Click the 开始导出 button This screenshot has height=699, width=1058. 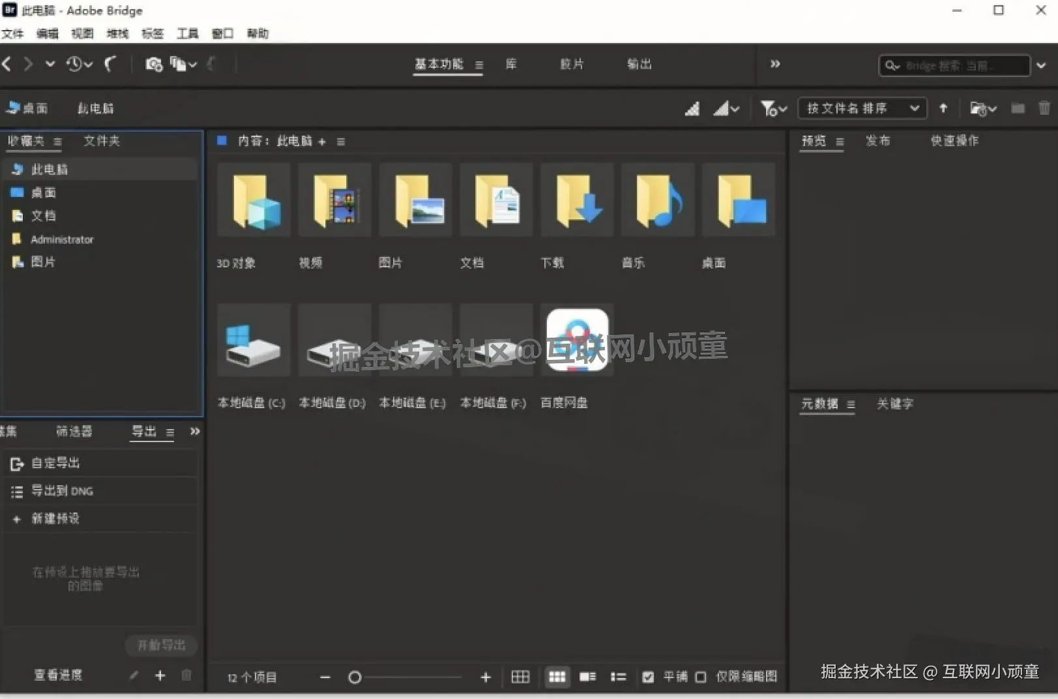click(161, 646)
